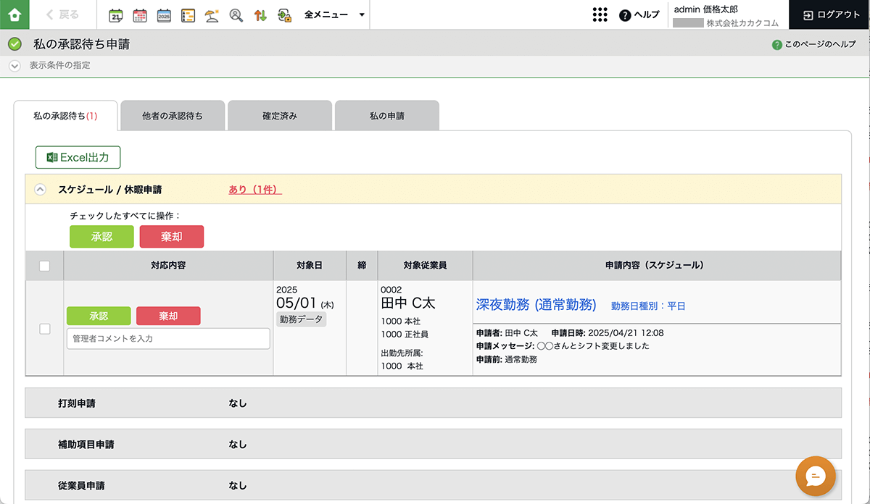Open the daily calendar icon showing 21

tap(116, 15)
